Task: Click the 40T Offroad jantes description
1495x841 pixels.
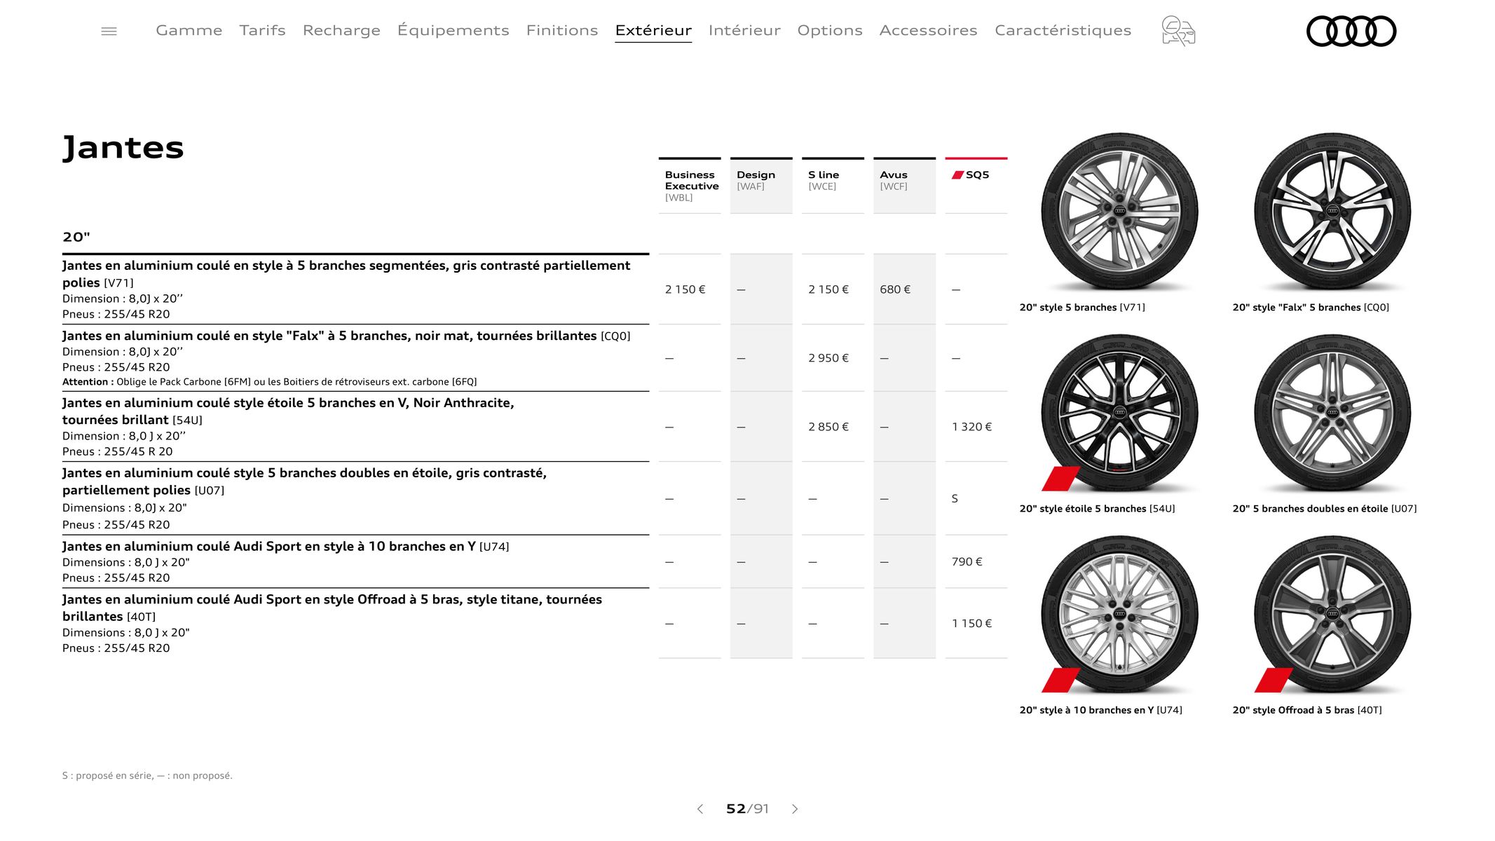Action: tap(355, 623)
